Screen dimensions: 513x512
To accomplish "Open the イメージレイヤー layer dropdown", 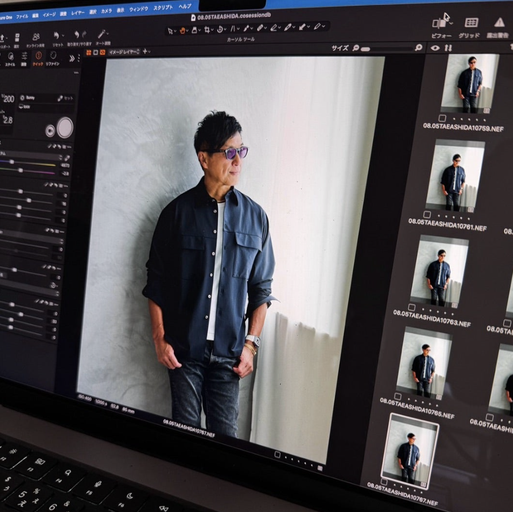I will click(x=124, y=52).
